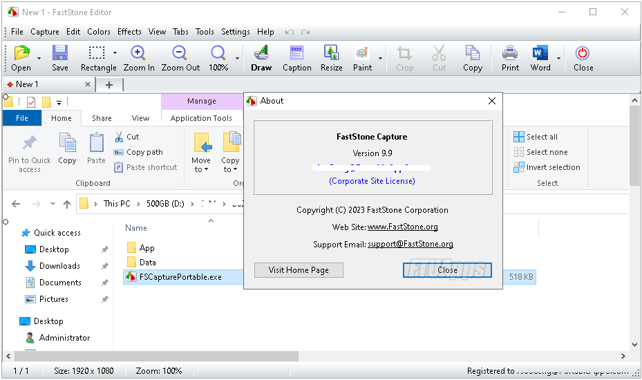Image resolution: width=642 pixels, height=380 pixels.
Task: Expand the Paint dropdown arrow
Action: tap(380, 58)
